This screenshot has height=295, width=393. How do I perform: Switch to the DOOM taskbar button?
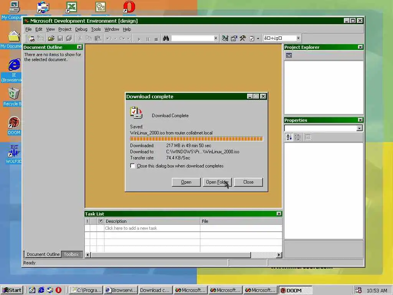click(295, 290)
